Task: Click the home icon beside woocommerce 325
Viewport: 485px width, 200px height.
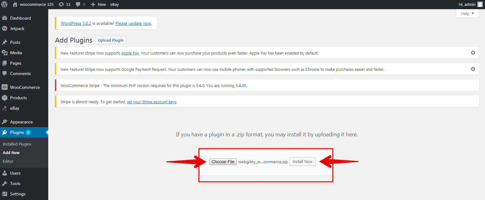Action: 15,4
